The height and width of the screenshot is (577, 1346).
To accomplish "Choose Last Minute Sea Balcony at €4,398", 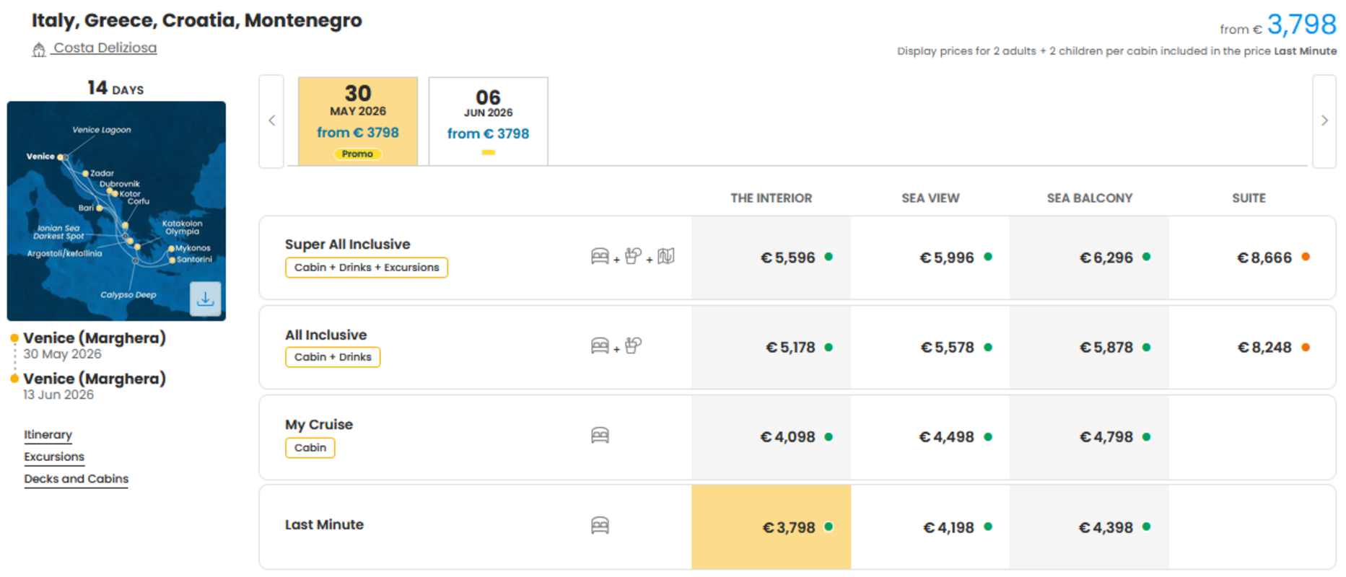I will pyautogui.click(x=1089, y=527).
